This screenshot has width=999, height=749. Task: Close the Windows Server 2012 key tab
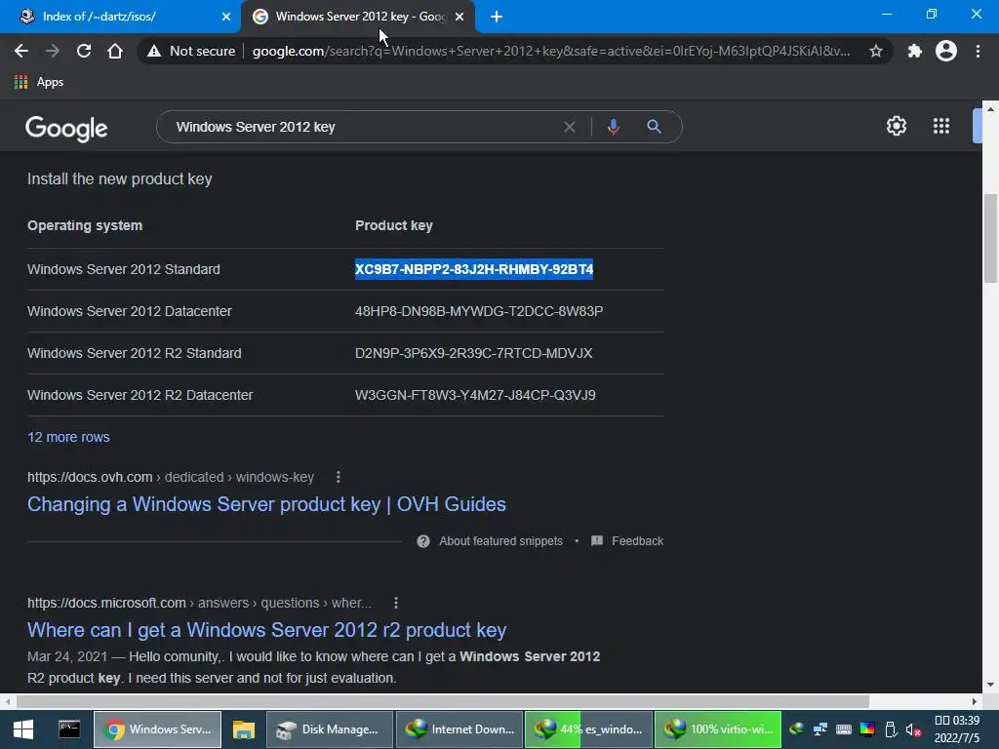pos(460,17)
